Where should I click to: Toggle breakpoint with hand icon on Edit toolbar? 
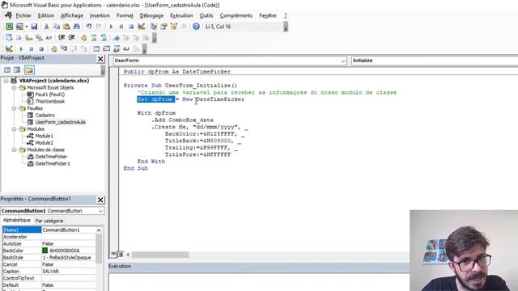(x=83, y=38)
